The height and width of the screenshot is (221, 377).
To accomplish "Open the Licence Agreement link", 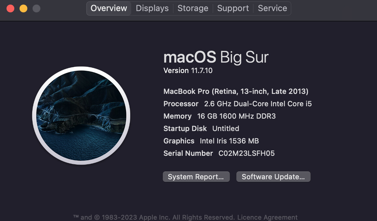I will pos(267,217).
